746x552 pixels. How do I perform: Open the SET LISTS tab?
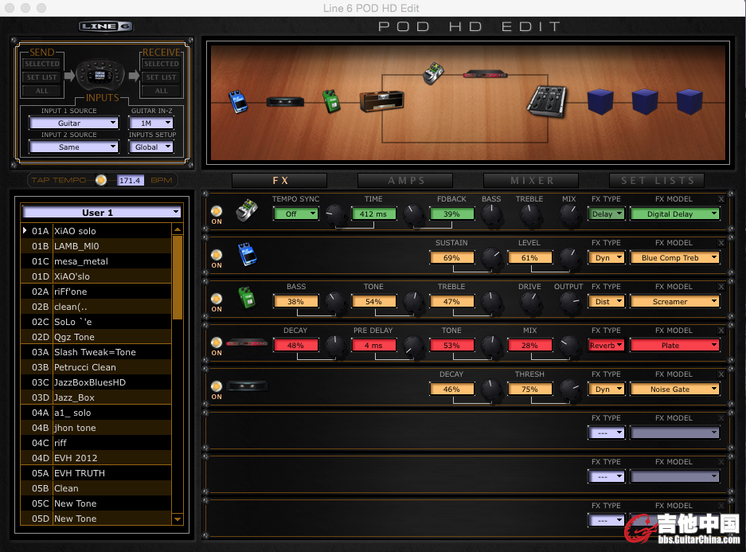pyautogui.click(x=657, y=181)
